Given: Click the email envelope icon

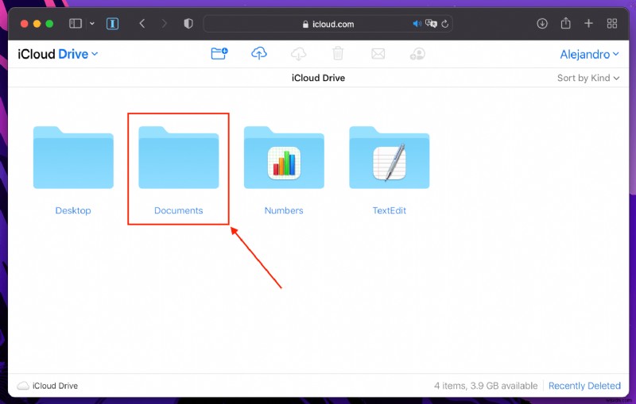Looking at the screenshot, I should click(378, 53).
